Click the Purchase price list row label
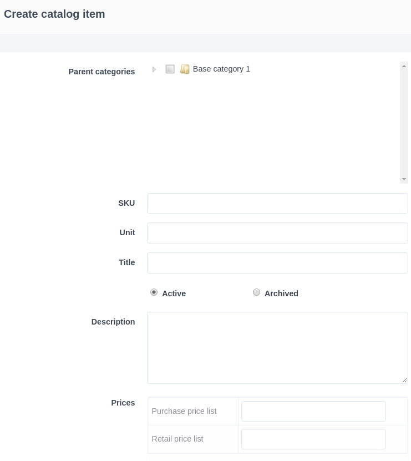 pyautogui.click(x=184, y=411)
